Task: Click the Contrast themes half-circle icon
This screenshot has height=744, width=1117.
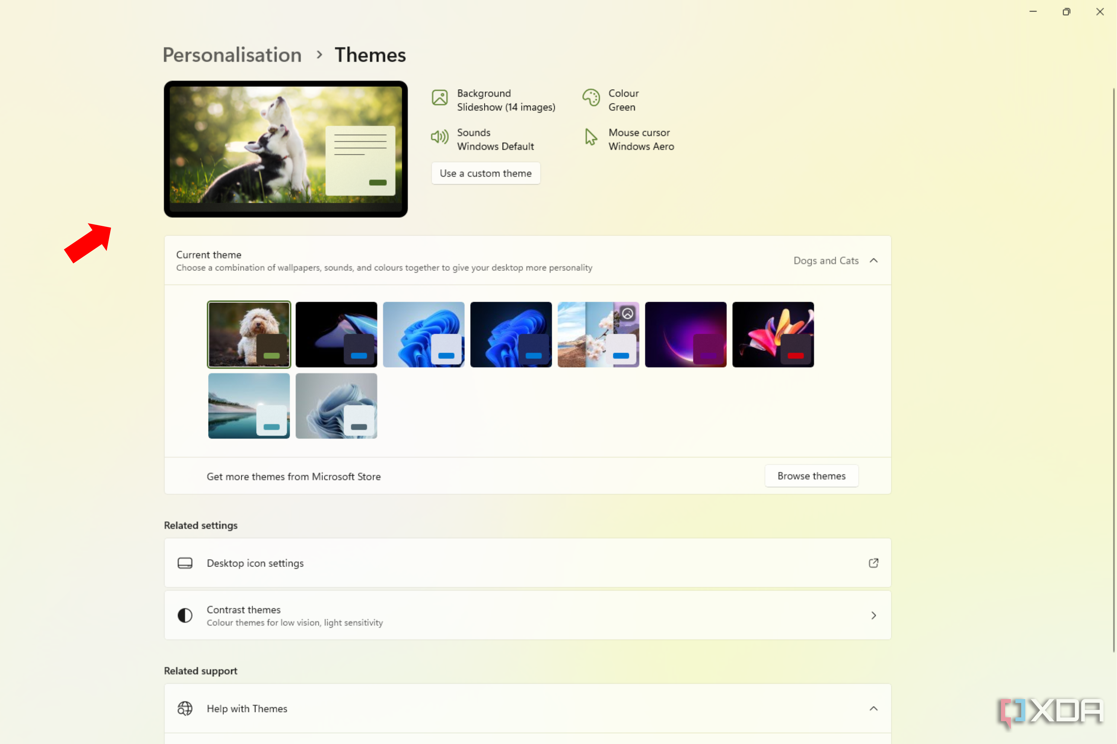Action: (185, 615)
